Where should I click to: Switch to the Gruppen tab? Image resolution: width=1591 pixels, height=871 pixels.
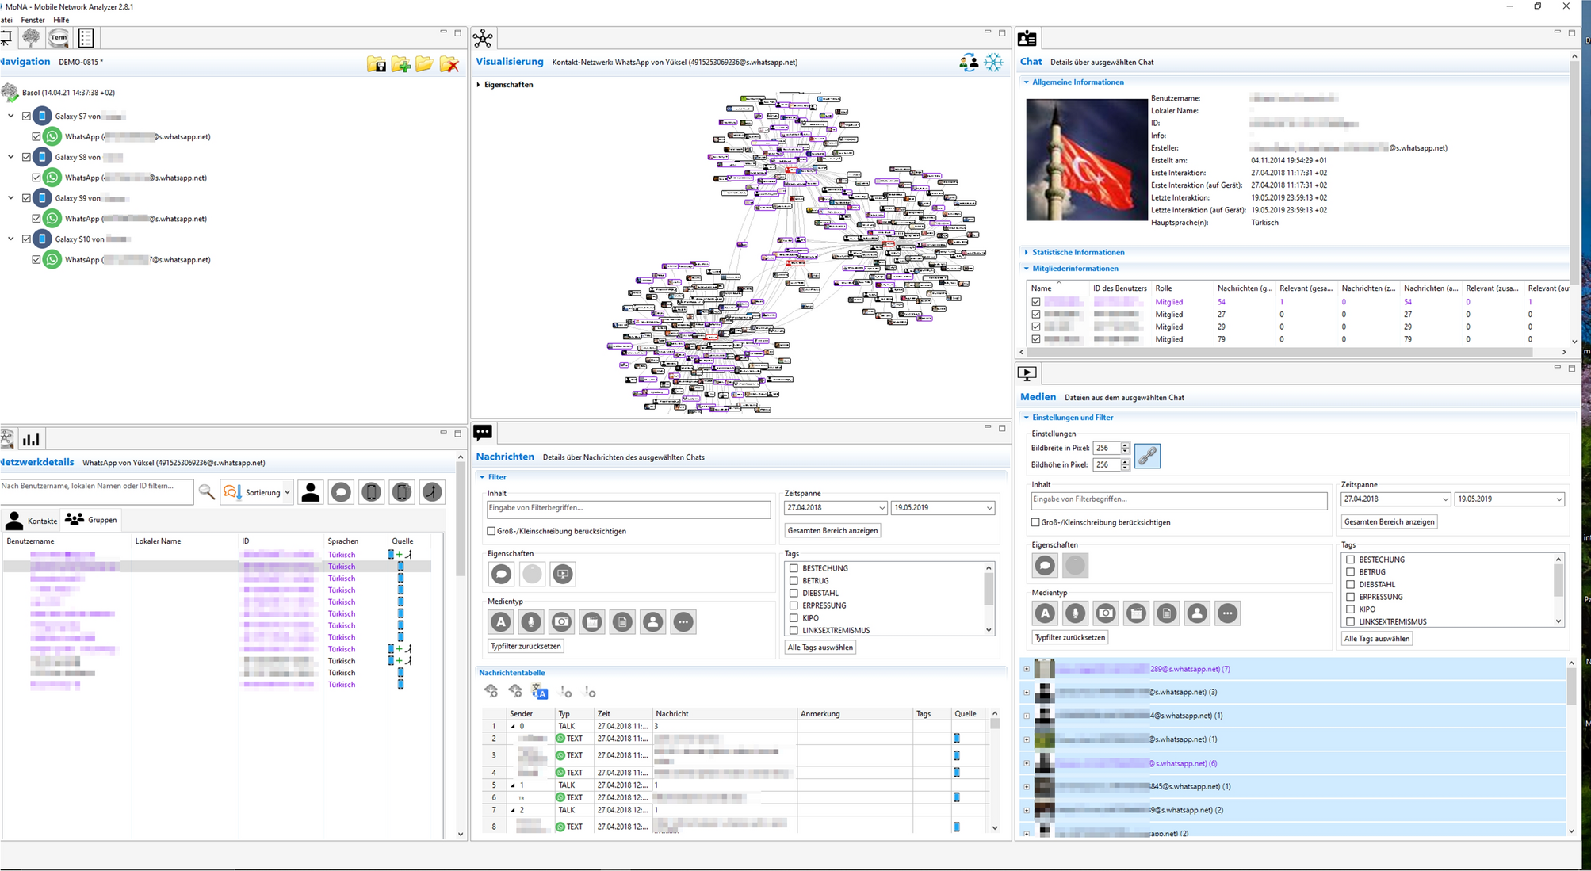(x=92, y=520)
